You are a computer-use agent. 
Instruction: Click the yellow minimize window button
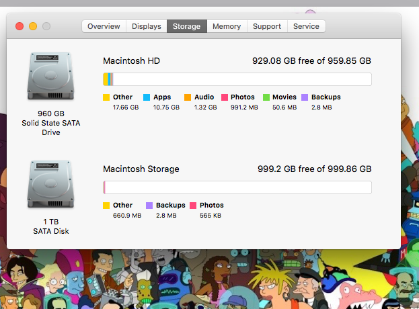point(33,26)
